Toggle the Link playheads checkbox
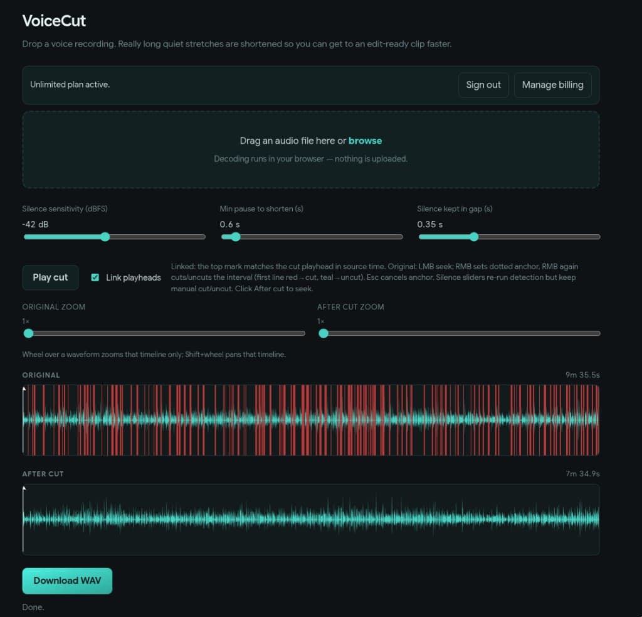The image size is (642, 617). click(95, 277)
